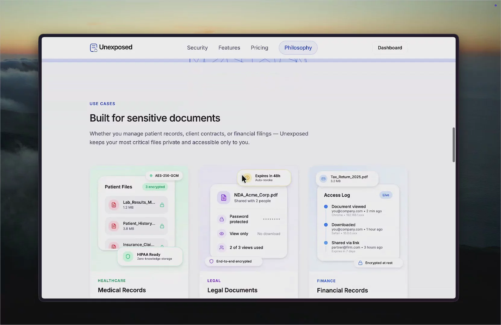Click the AES-256-GCM green status dot
Screen dimensions: 501x325
[x=151, y=175]
